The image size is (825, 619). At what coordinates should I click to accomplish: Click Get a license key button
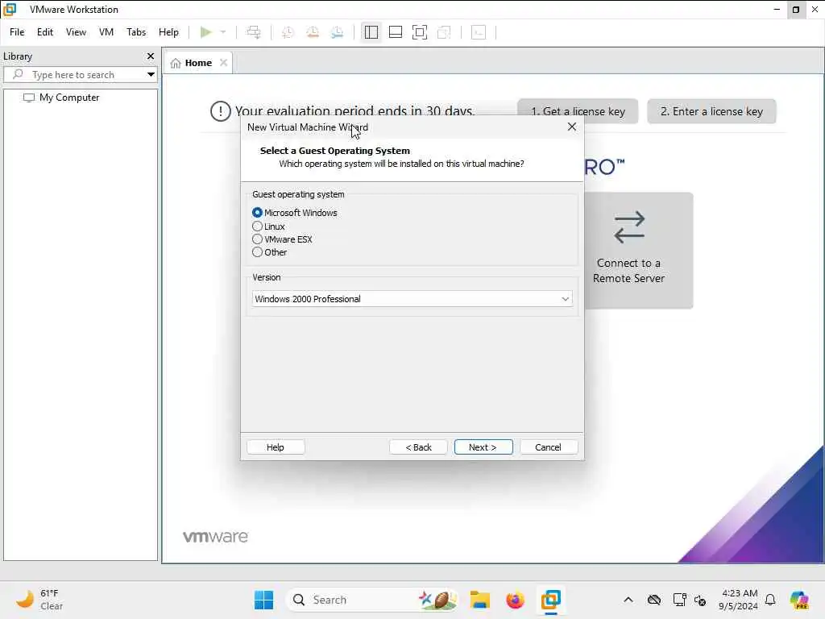pos(578,111)
